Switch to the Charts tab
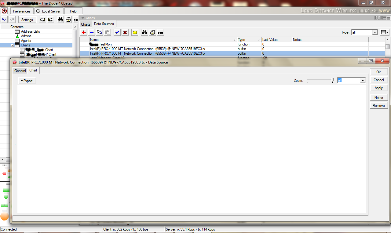The image size is (391, 233). [x=86, y=24]
